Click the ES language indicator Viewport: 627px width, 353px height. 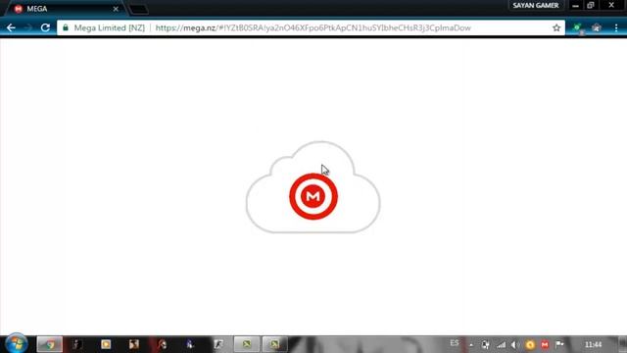(454, 343)
